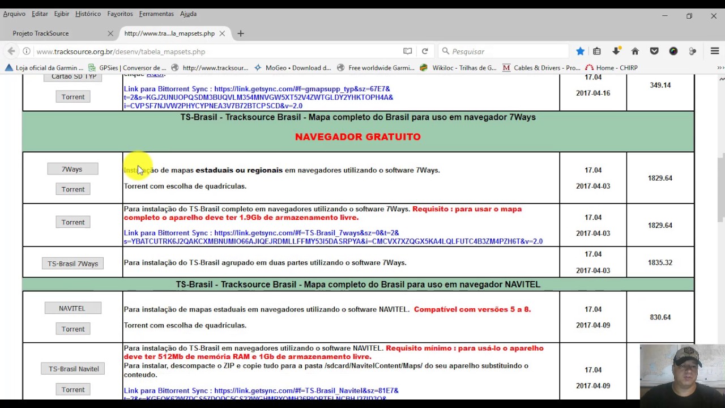
Task: Open Free worldwide Garmin bookmark
Action: point(376,67)
